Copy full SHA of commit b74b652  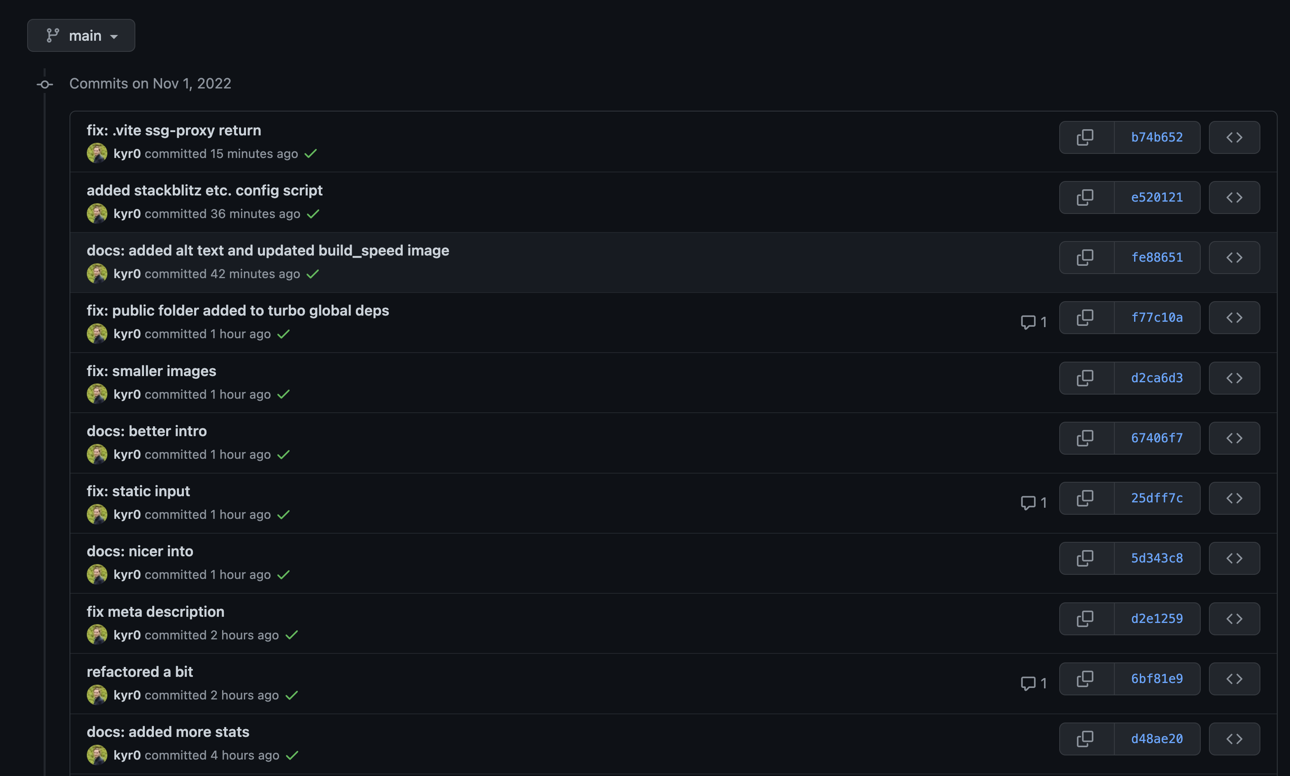1085,137
